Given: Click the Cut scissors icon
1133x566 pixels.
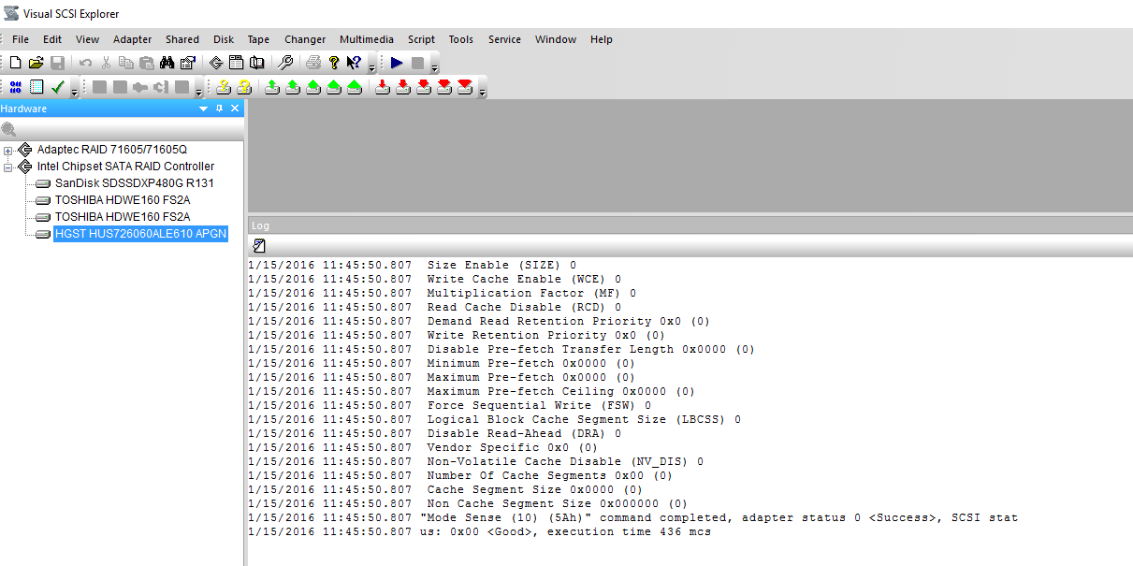Looking at the screenshot, I should tap(106, 63).
